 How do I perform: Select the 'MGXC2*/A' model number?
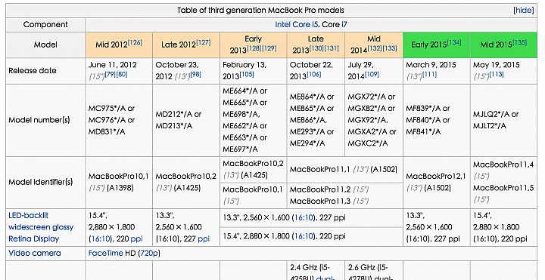click(368, 143)
